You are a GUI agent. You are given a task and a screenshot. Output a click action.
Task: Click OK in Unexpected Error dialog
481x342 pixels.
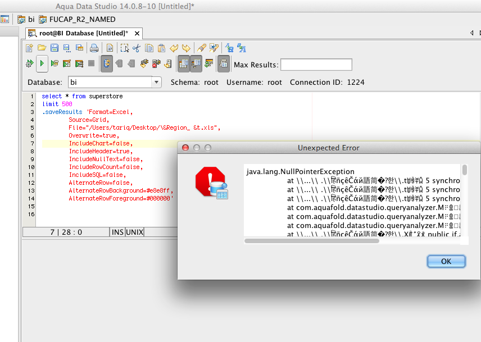click(446, 261)
